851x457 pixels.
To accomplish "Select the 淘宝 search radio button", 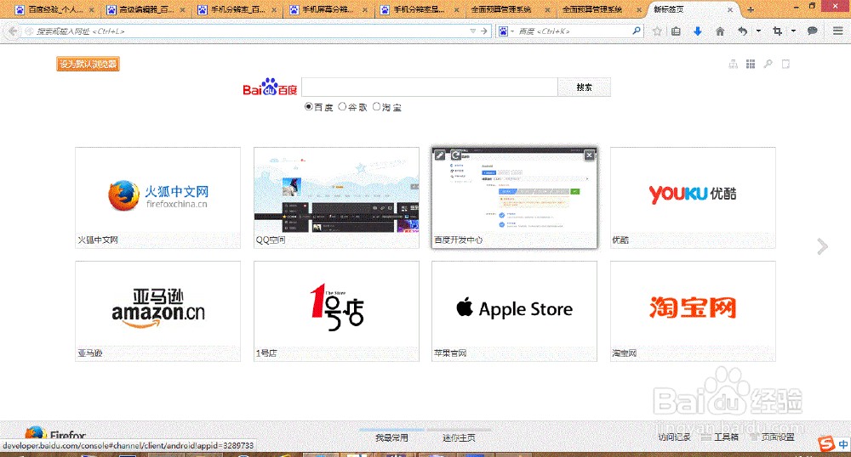I will 376,107.
